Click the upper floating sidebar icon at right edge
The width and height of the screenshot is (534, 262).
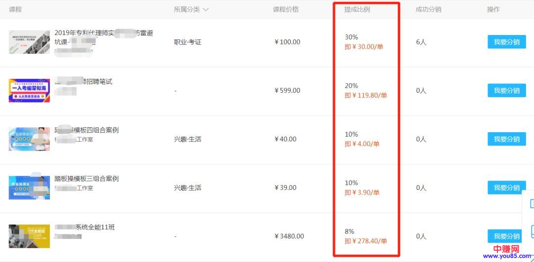(x=531, y=203)
